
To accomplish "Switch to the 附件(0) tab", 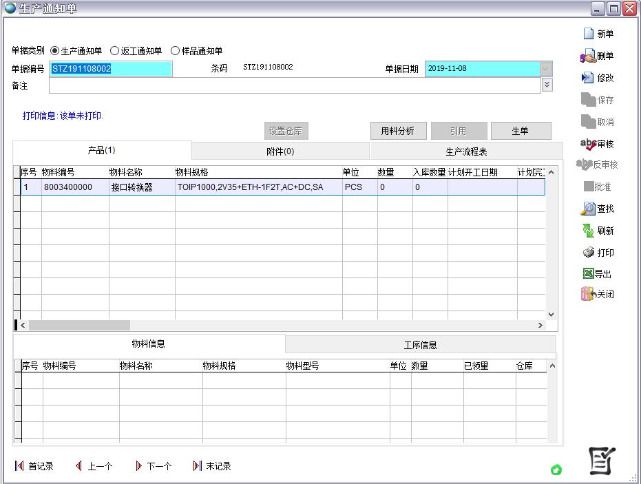I will click(x=280, y=151).
